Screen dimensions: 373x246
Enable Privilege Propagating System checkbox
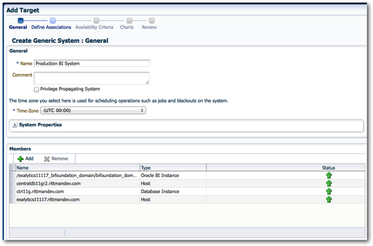point(37,89)
